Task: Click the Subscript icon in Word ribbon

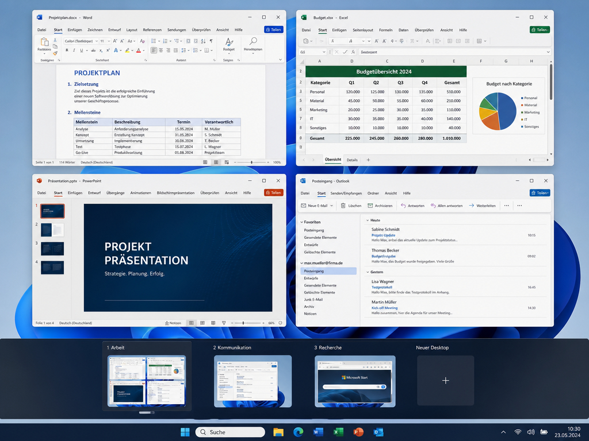Action: pyautogui.click(x=101, y=51)
